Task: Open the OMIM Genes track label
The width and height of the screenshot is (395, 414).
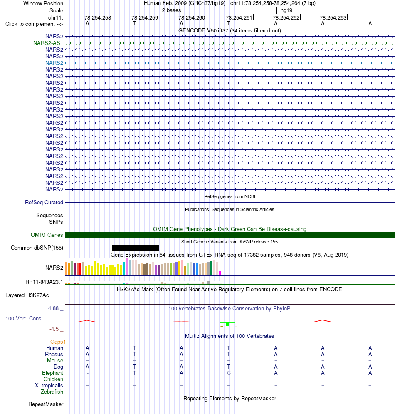Action: coord(47,235)
